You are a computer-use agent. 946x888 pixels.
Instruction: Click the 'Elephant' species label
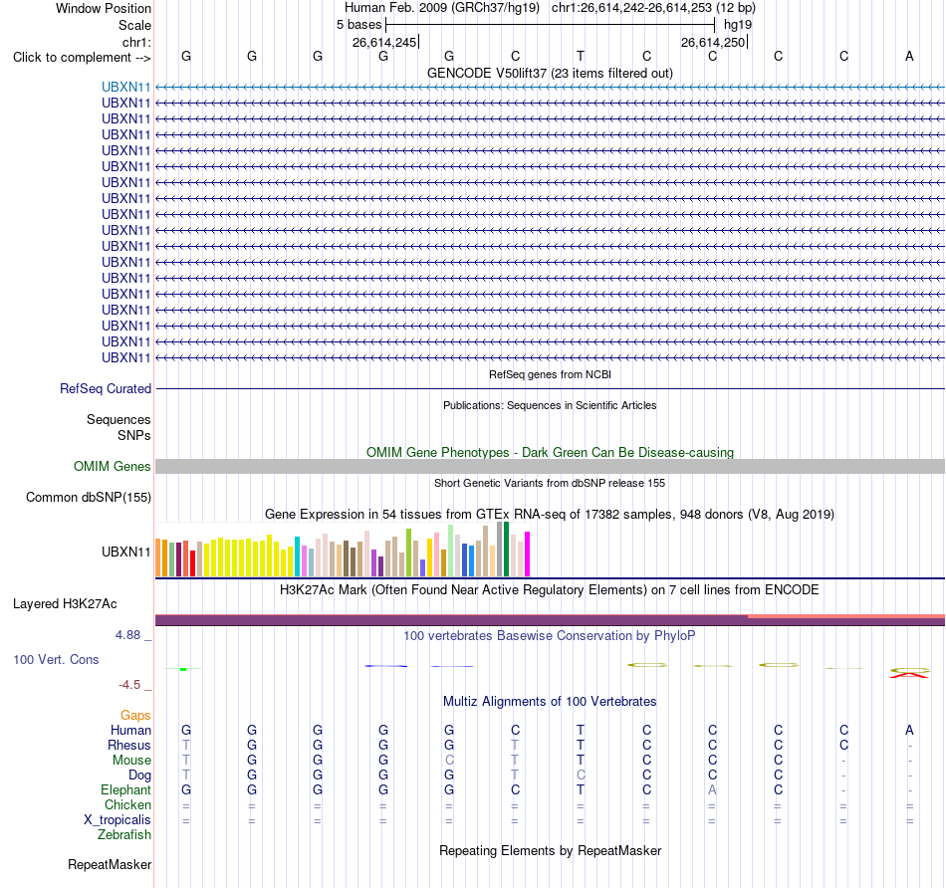tap(125, 789)
